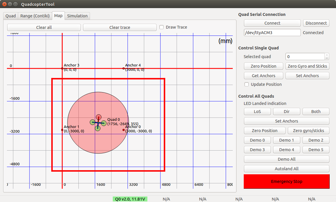
Task: Click the Q0 v2.0, 11.81V status indicator
Action: (130, 199)
